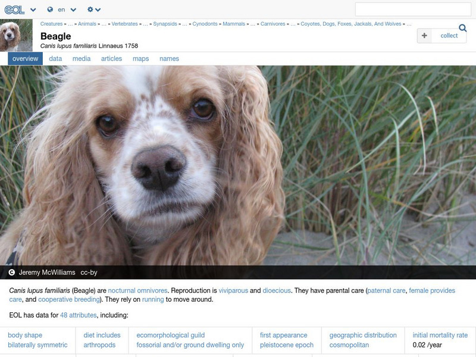Click the "pleistocene epoch" link

pos(286,344)
